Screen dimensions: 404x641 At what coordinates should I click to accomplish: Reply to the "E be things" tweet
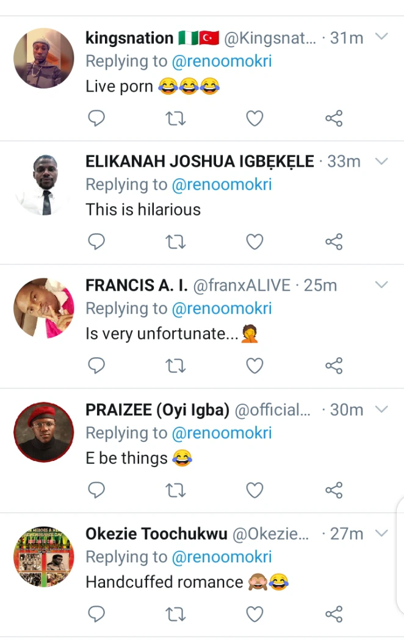pos(96,490)
